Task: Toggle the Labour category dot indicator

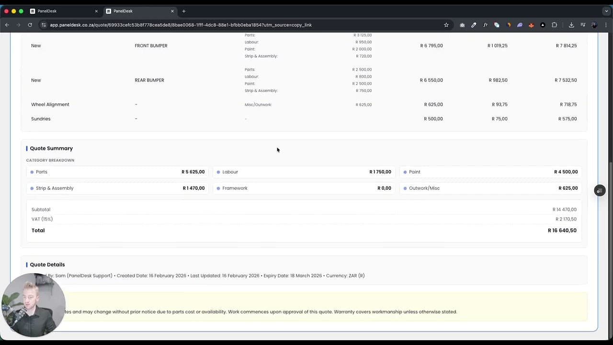Action: pos(219,172)
